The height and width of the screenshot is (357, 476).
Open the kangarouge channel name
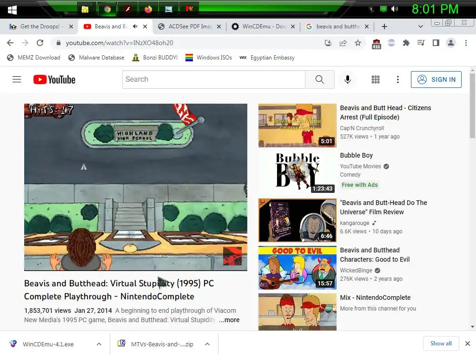[355, 223]
